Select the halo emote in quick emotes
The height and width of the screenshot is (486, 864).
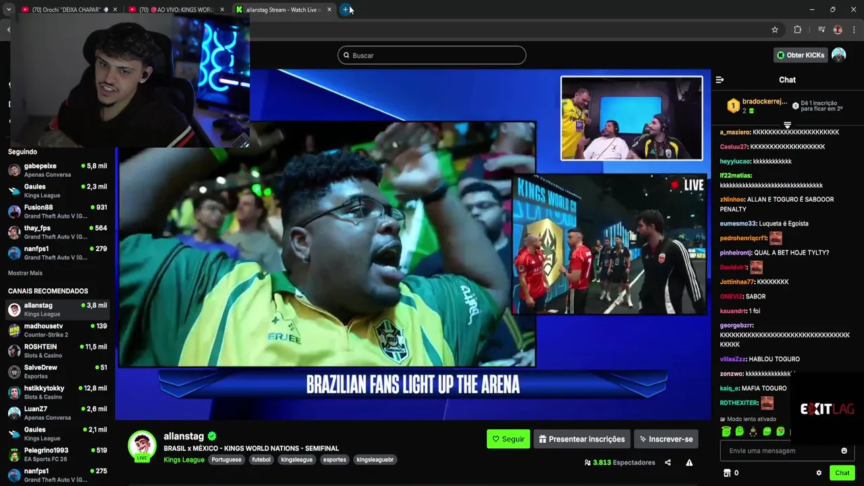[726, 431]
